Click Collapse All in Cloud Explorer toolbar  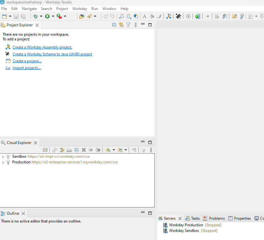[76, 150]
